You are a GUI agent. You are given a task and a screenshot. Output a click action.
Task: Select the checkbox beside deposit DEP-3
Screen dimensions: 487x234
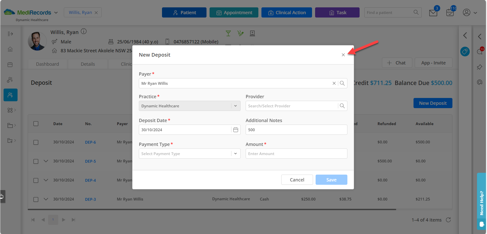tap(36, 199)
